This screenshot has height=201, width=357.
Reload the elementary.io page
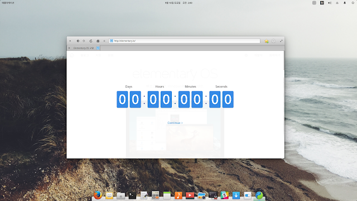[x=91, y=41]
